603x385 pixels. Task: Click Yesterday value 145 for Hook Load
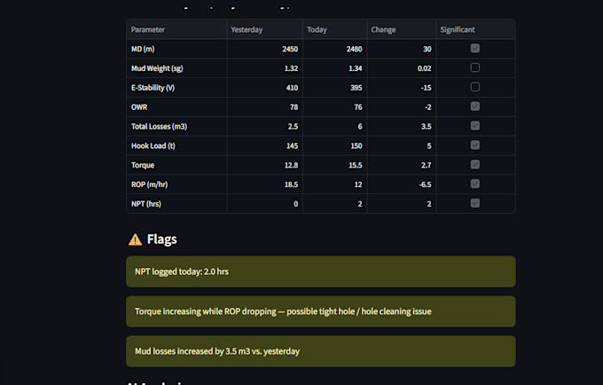(264, 145)
